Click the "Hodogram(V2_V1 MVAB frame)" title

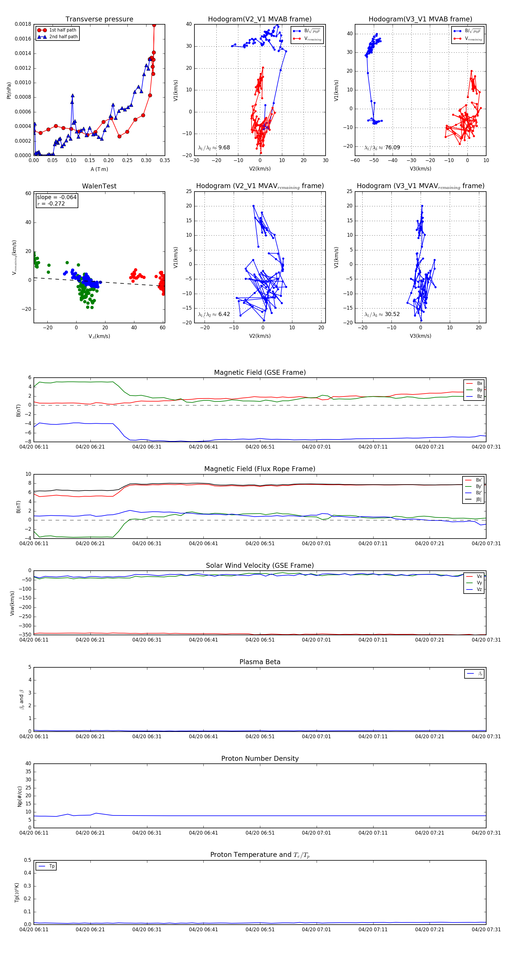click(x=260, y=19)
